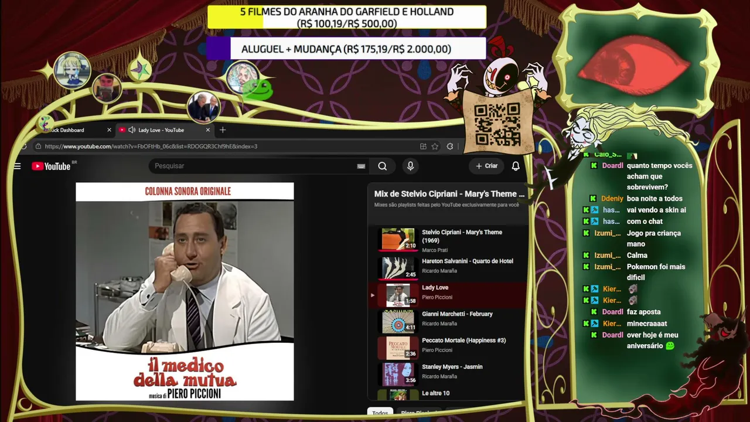Click chat message 'minecraaaat'
This screenshot has height=422, width=750.
click(x=647, y=324)
